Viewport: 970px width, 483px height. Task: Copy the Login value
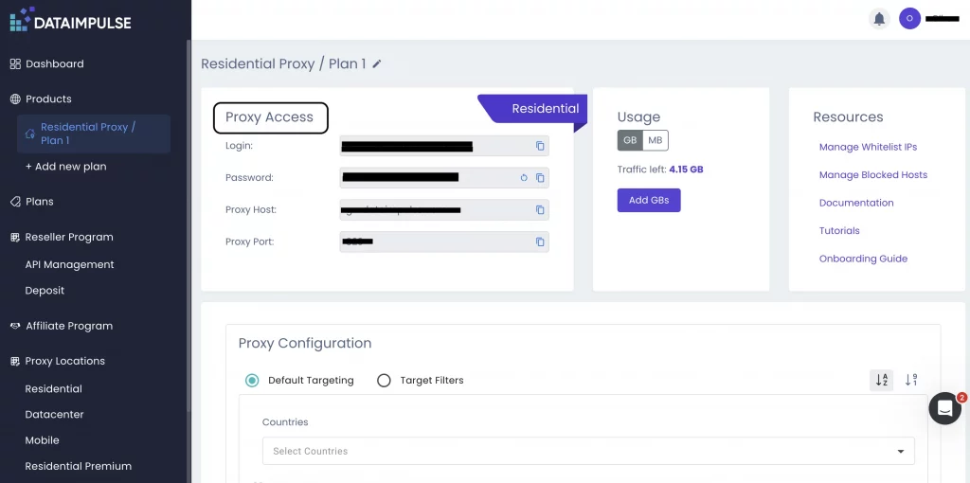[540, 146]
